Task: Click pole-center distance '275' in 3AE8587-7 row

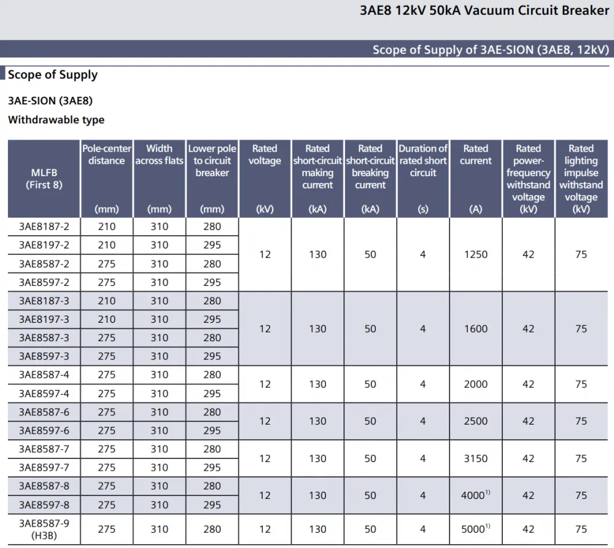Action: tap(106, 449)
